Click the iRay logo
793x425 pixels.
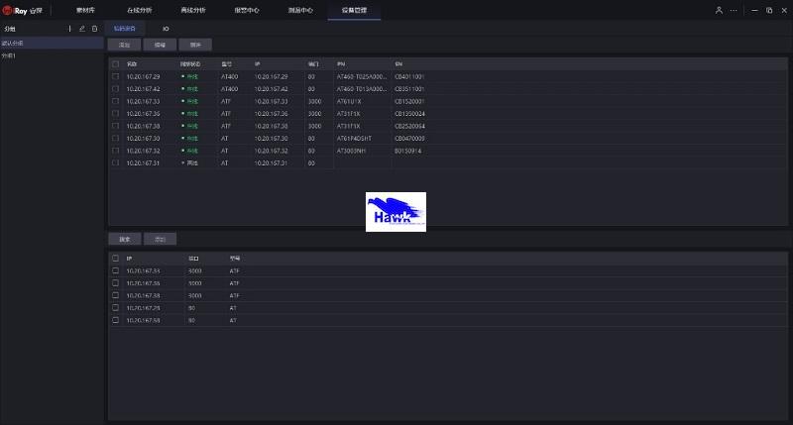pyautogui.click(x=19, y=10)
